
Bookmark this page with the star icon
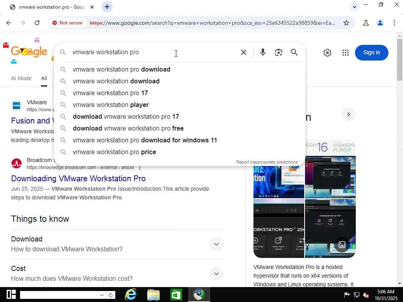[346, 23]
